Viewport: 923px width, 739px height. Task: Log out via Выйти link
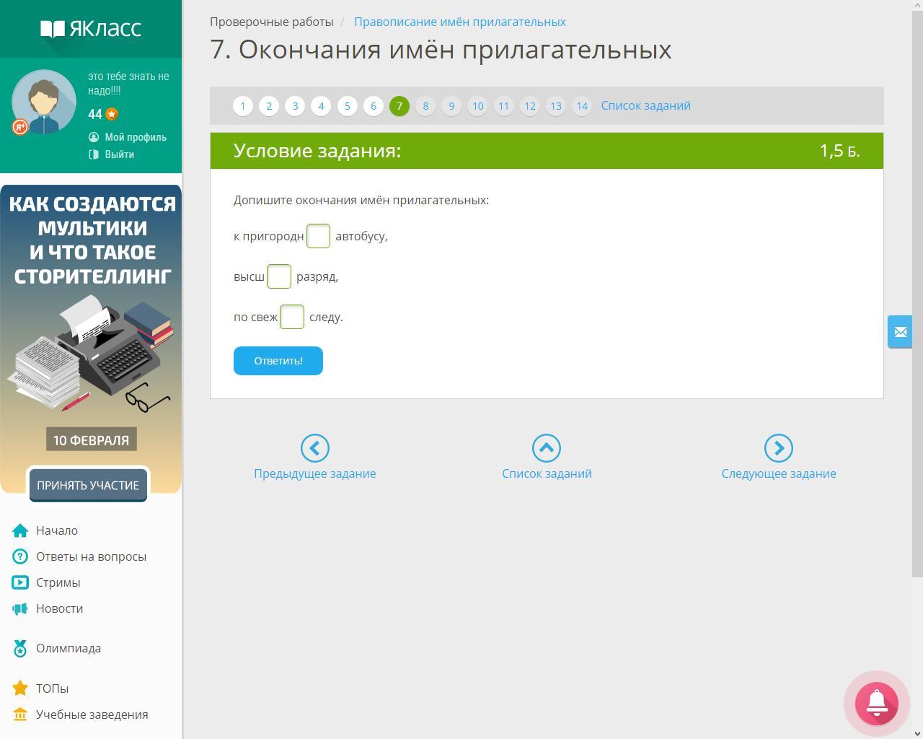tap(119, 154)
